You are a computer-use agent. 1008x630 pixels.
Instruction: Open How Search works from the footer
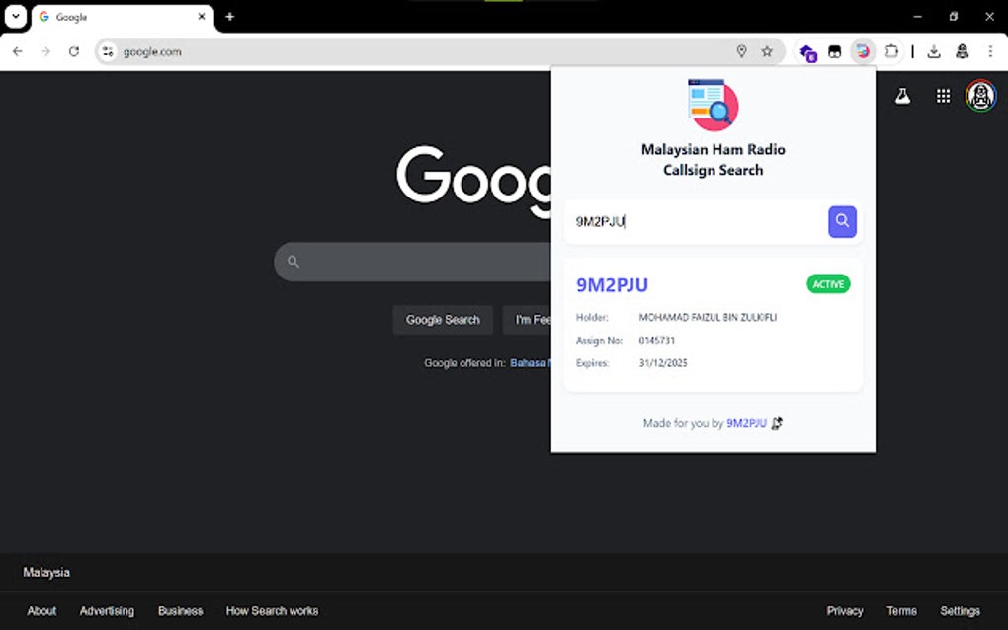point(272,610)
